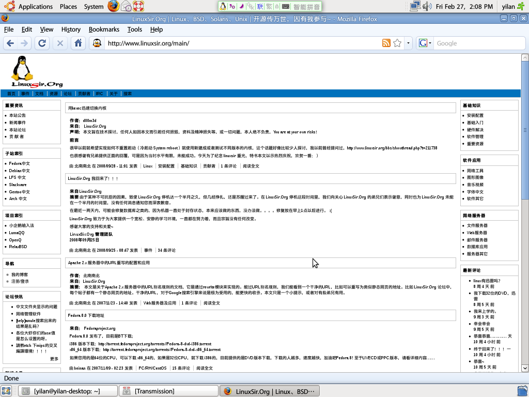Open the 搜索 link in blue nav bar
The width and height of the screenshot is (529, 397).
[x=128, y=94]
